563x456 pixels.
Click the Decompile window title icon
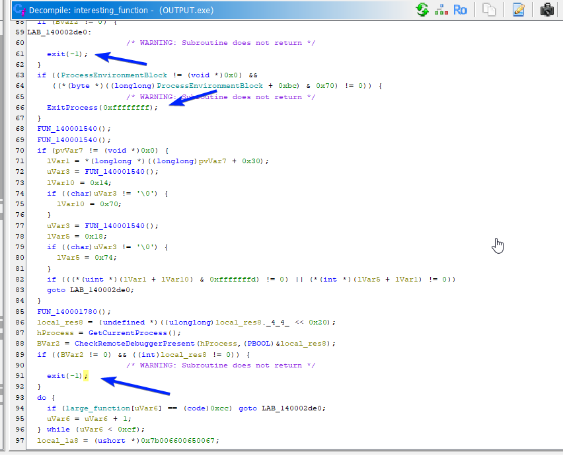click(19, 10)
